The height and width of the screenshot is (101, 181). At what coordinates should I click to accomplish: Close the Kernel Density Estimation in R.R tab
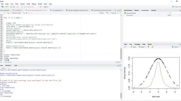(x=47, y=10)
